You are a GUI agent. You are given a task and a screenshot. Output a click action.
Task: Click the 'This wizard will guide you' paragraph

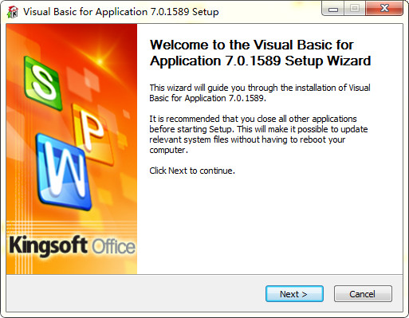pos(260,92)
